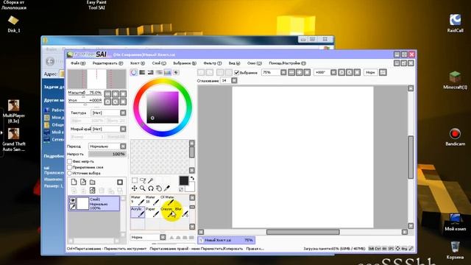The width and height of the screenshot is (471, 265).
Task: Choose the Acrylic brush
Action: click(138, 212)
